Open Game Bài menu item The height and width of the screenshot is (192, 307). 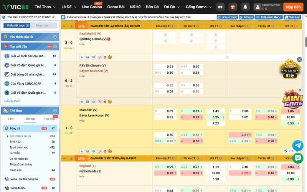pos(116,7)
